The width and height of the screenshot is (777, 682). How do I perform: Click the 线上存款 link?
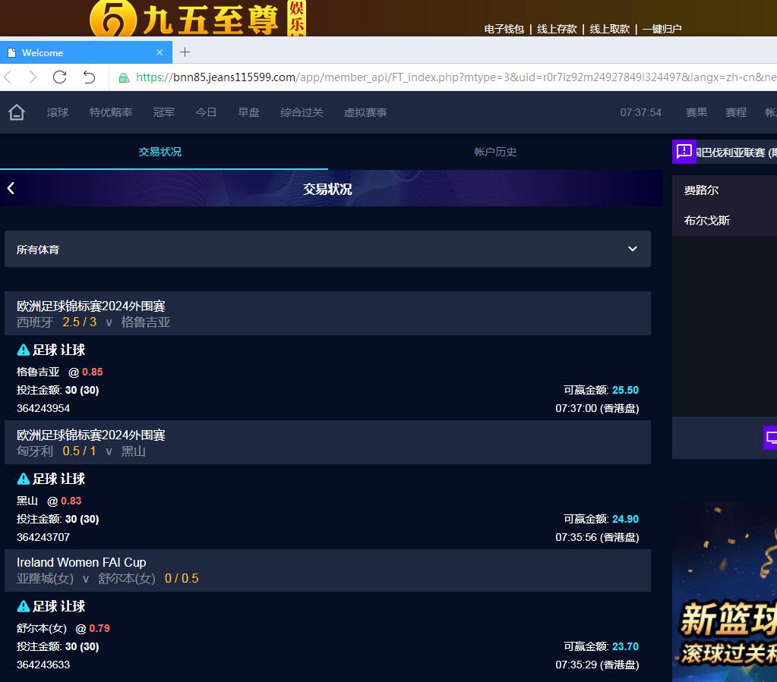tap(557, 29)
